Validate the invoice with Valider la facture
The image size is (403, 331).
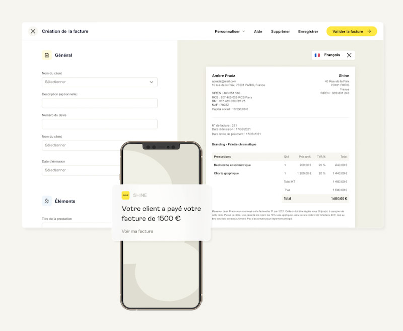(352, 31)
